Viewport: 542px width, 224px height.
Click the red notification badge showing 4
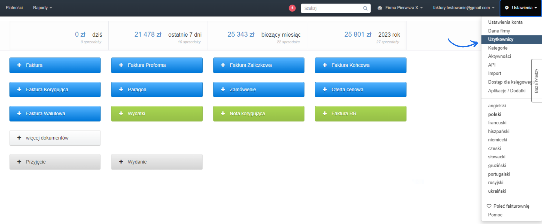tap(292, 8)
